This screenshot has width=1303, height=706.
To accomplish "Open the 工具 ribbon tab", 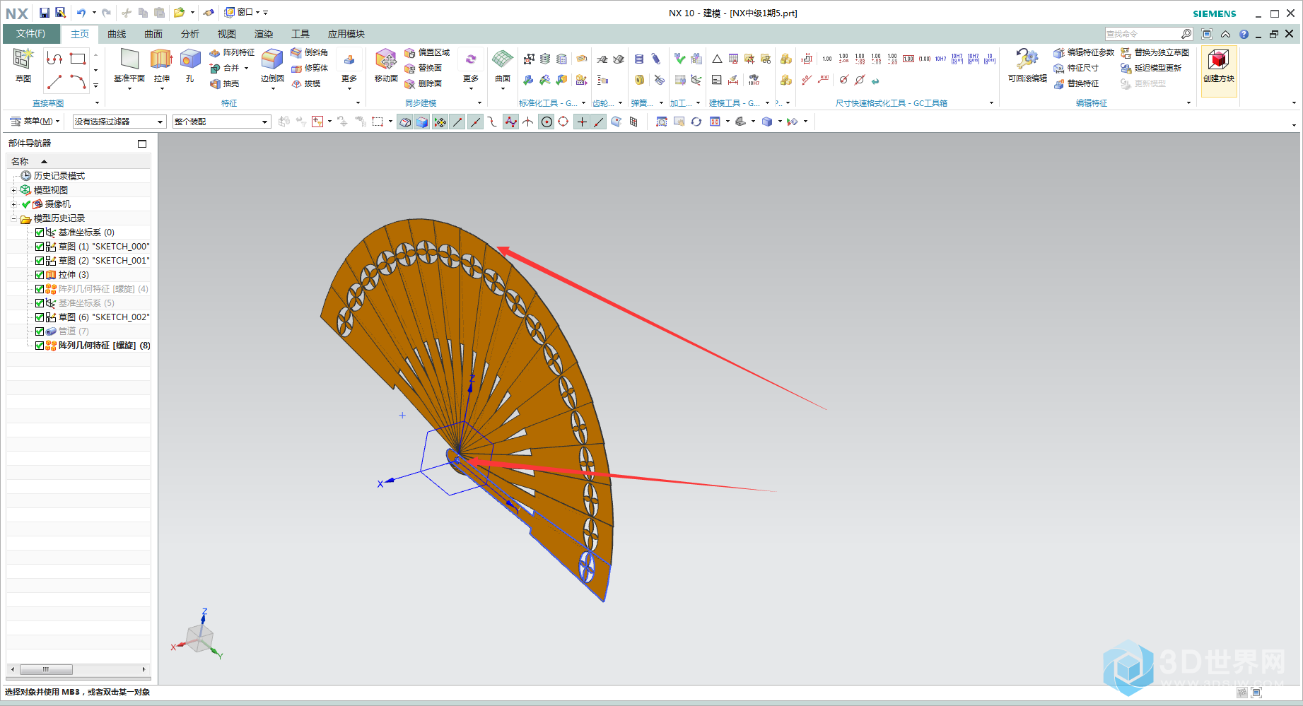I will point(300,34).
